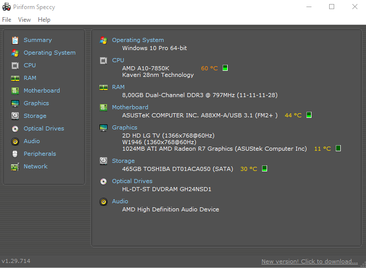The height and width of the screenshot is (268, 366).
Task: Click the CPU chip icon in sidebar
Action: pos(15,65)
